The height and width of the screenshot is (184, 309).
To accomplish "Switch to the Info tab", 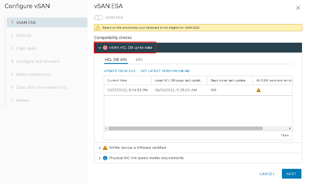I will click(139, 60).
